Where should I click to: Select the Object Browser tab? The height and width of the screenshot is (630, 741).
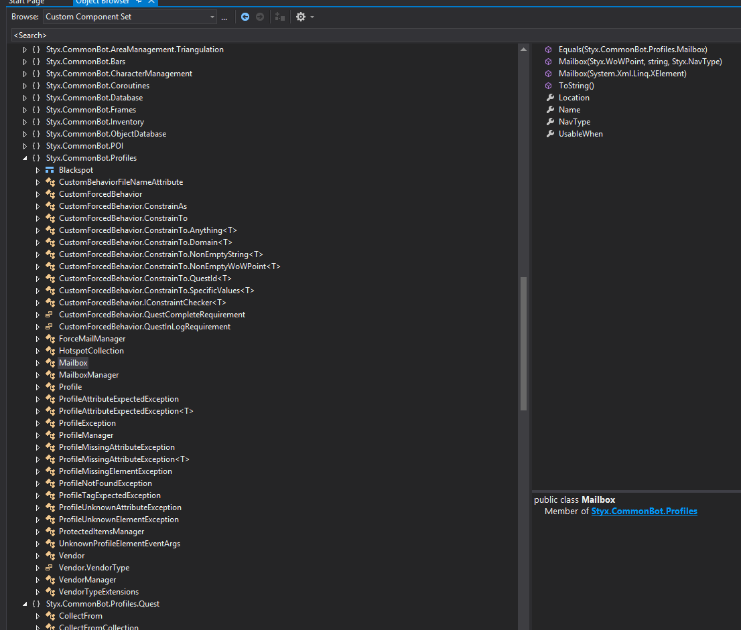pyautogui.click(x=103, y=2)
